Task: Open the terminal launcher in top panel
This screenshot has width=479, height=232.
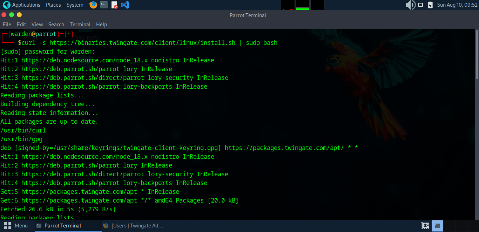Action: (x=103, y=5)
